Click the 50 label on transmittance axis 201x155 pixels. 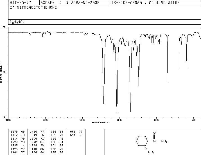click(x=4, y=72)
